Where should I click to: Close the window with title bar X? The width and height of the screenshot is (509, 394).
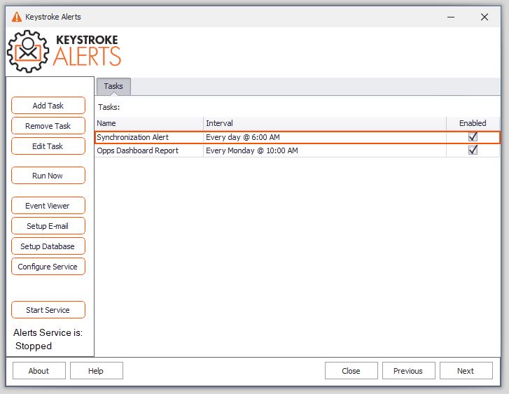[484, 17]
